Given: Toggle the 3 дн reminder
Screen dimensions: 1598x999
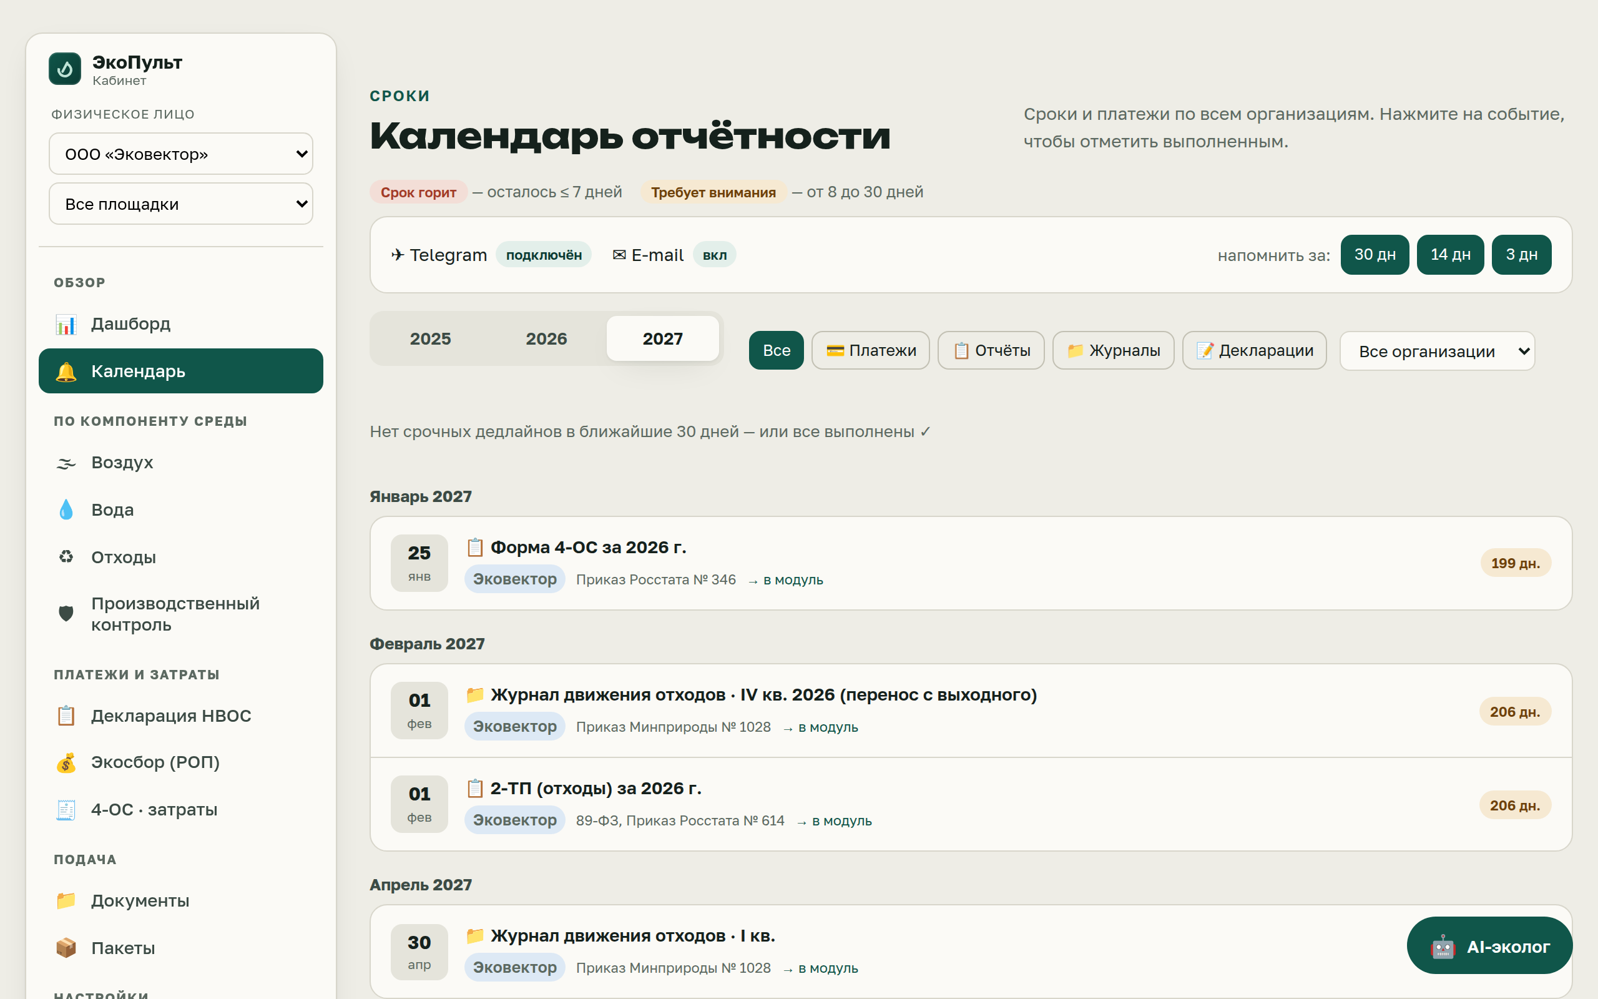Looking at the screenshot, I should tap(1521, 255).
